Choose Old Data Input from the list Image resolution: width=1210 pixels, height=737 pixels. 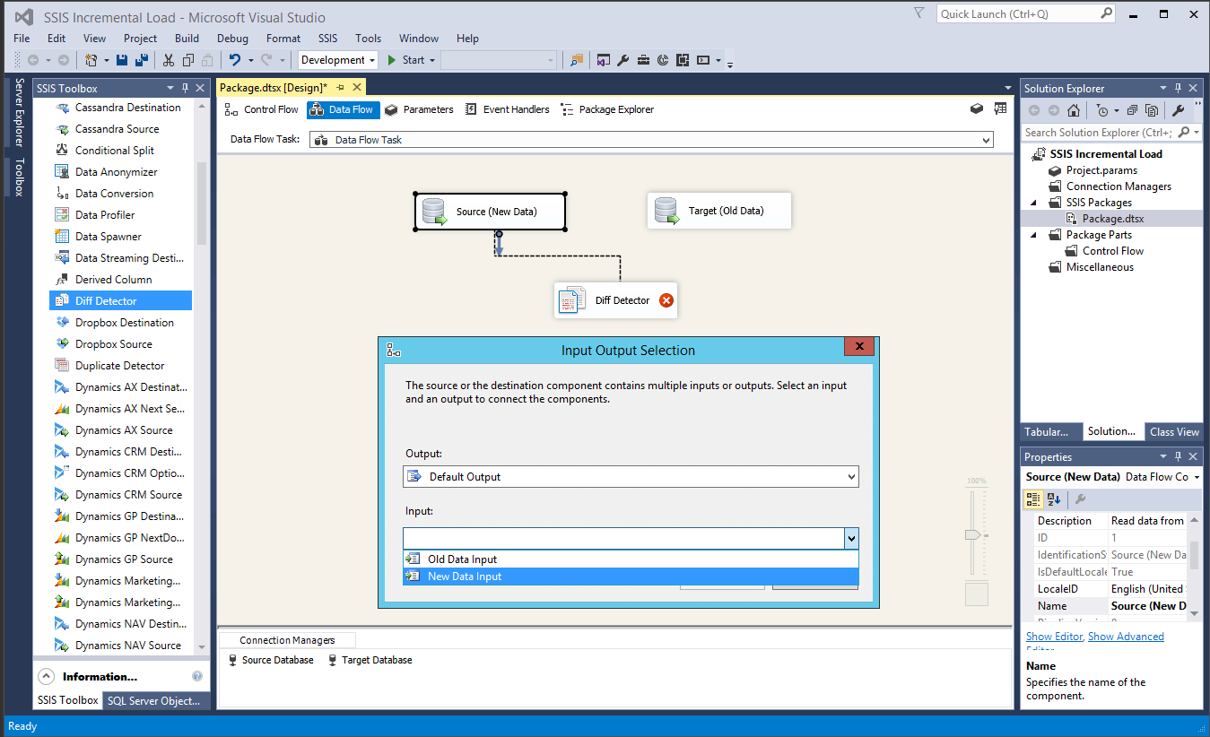(x=631, y=559)
